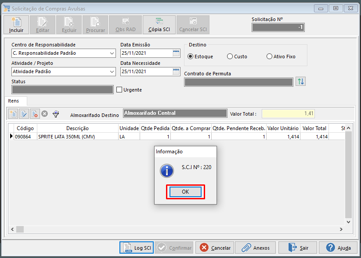Select the SPRITE LATA 350ML (CMV) cell
Image resolution: width=361 pixels, height=258 pixels.
(78, 137)
